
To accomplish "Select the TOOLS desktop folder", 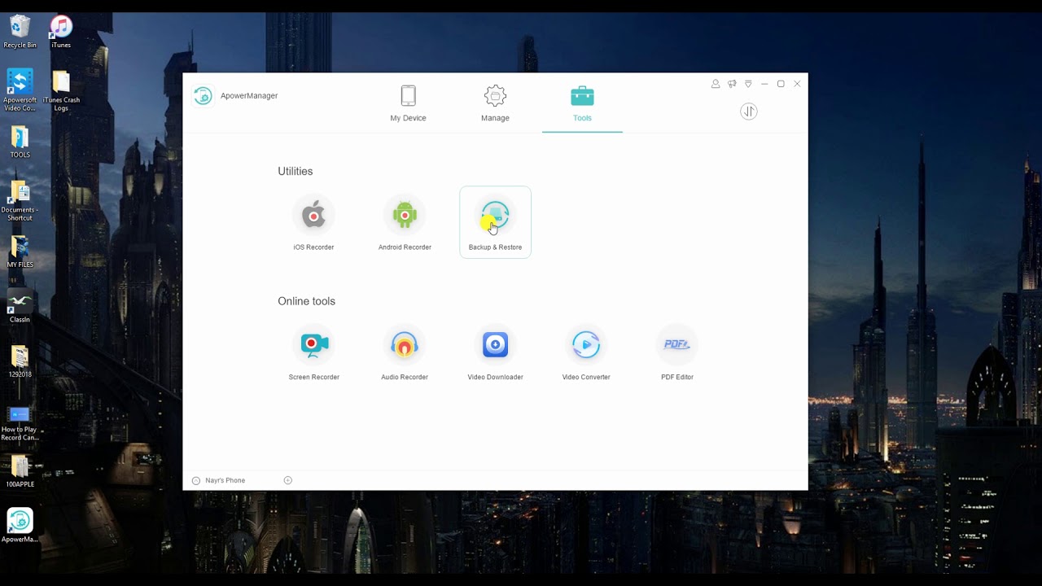I will pos(20,142).
